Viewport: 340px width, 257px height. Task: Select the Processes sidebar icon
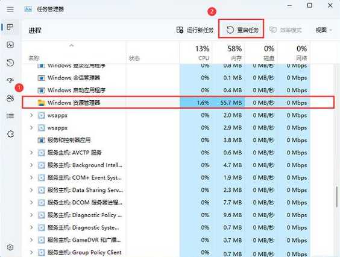[x=10, y=27]
